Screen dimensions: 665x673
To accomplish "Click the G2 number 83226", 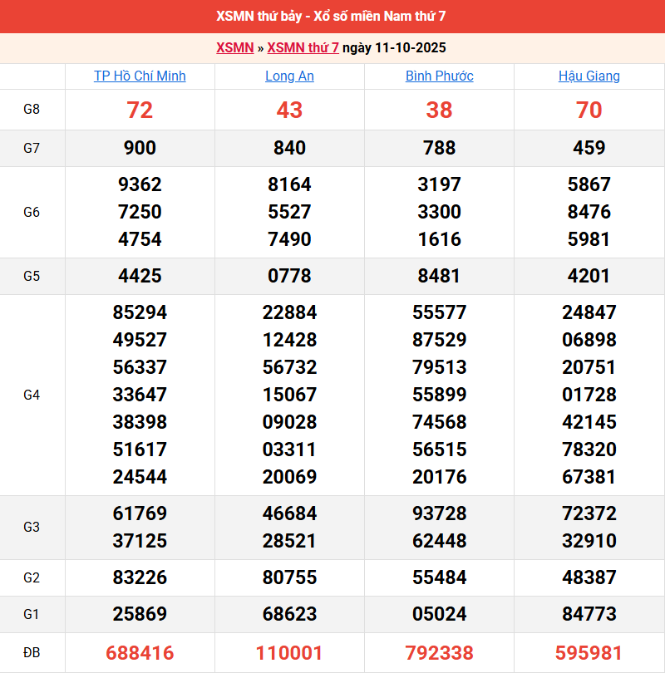I will pyautogui.click(x=140, y=577).
